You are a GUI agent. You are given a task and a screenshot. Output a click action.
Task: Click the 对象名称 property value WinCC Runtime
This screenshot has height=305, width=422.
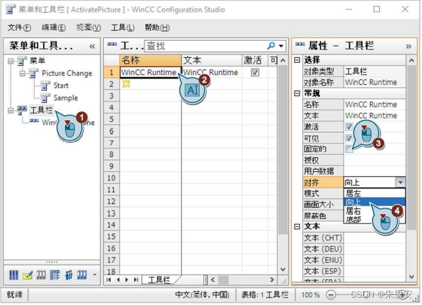click(374, 82)
